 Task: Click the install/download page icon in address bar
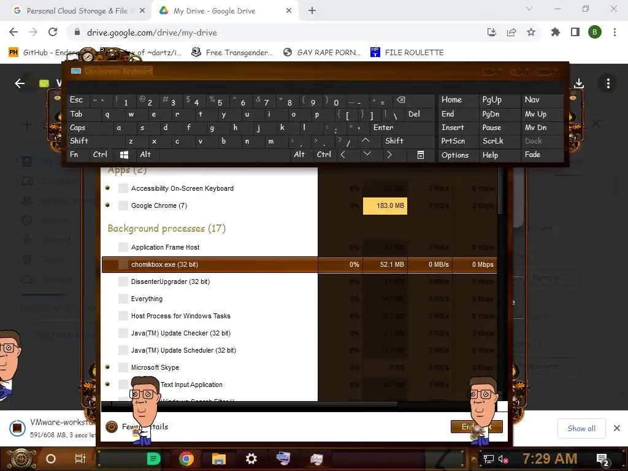coord(492,32)
